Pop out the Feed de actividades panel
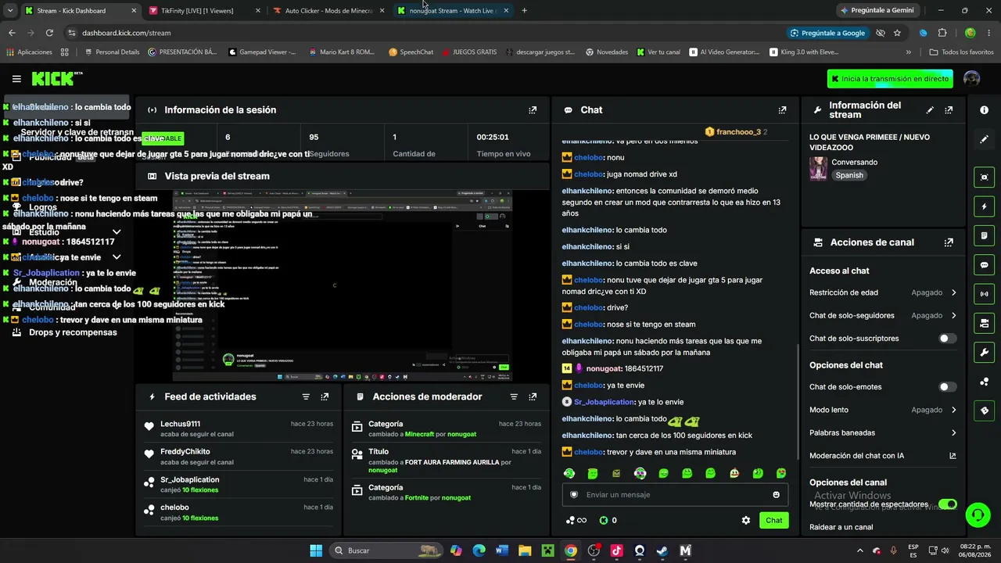 pyautogui.click(x=325, y=397)
